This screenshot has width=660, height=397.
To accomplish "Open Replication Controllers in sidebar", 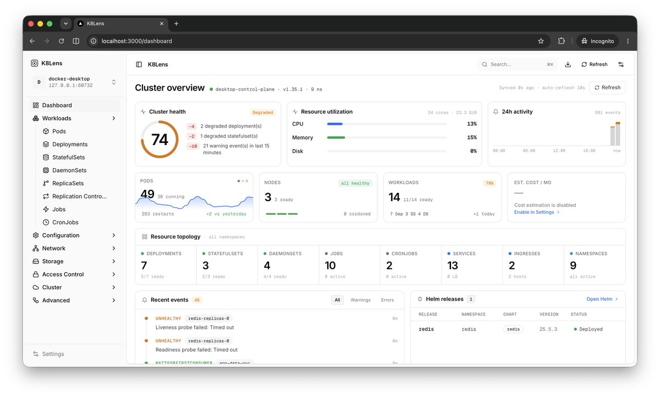I will point(79,196).
